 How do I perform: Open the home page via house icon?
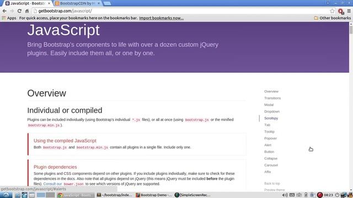point(27,11)
